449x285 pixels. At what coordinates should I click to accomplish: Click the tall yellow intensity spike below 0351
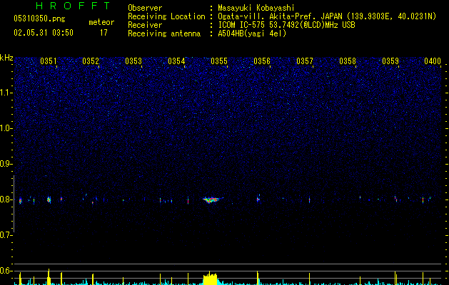click(x=49, y=276)
